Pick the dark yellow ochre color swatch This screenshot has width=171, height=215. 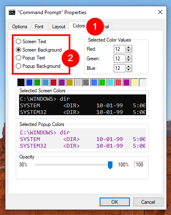(x=70, y=82)
